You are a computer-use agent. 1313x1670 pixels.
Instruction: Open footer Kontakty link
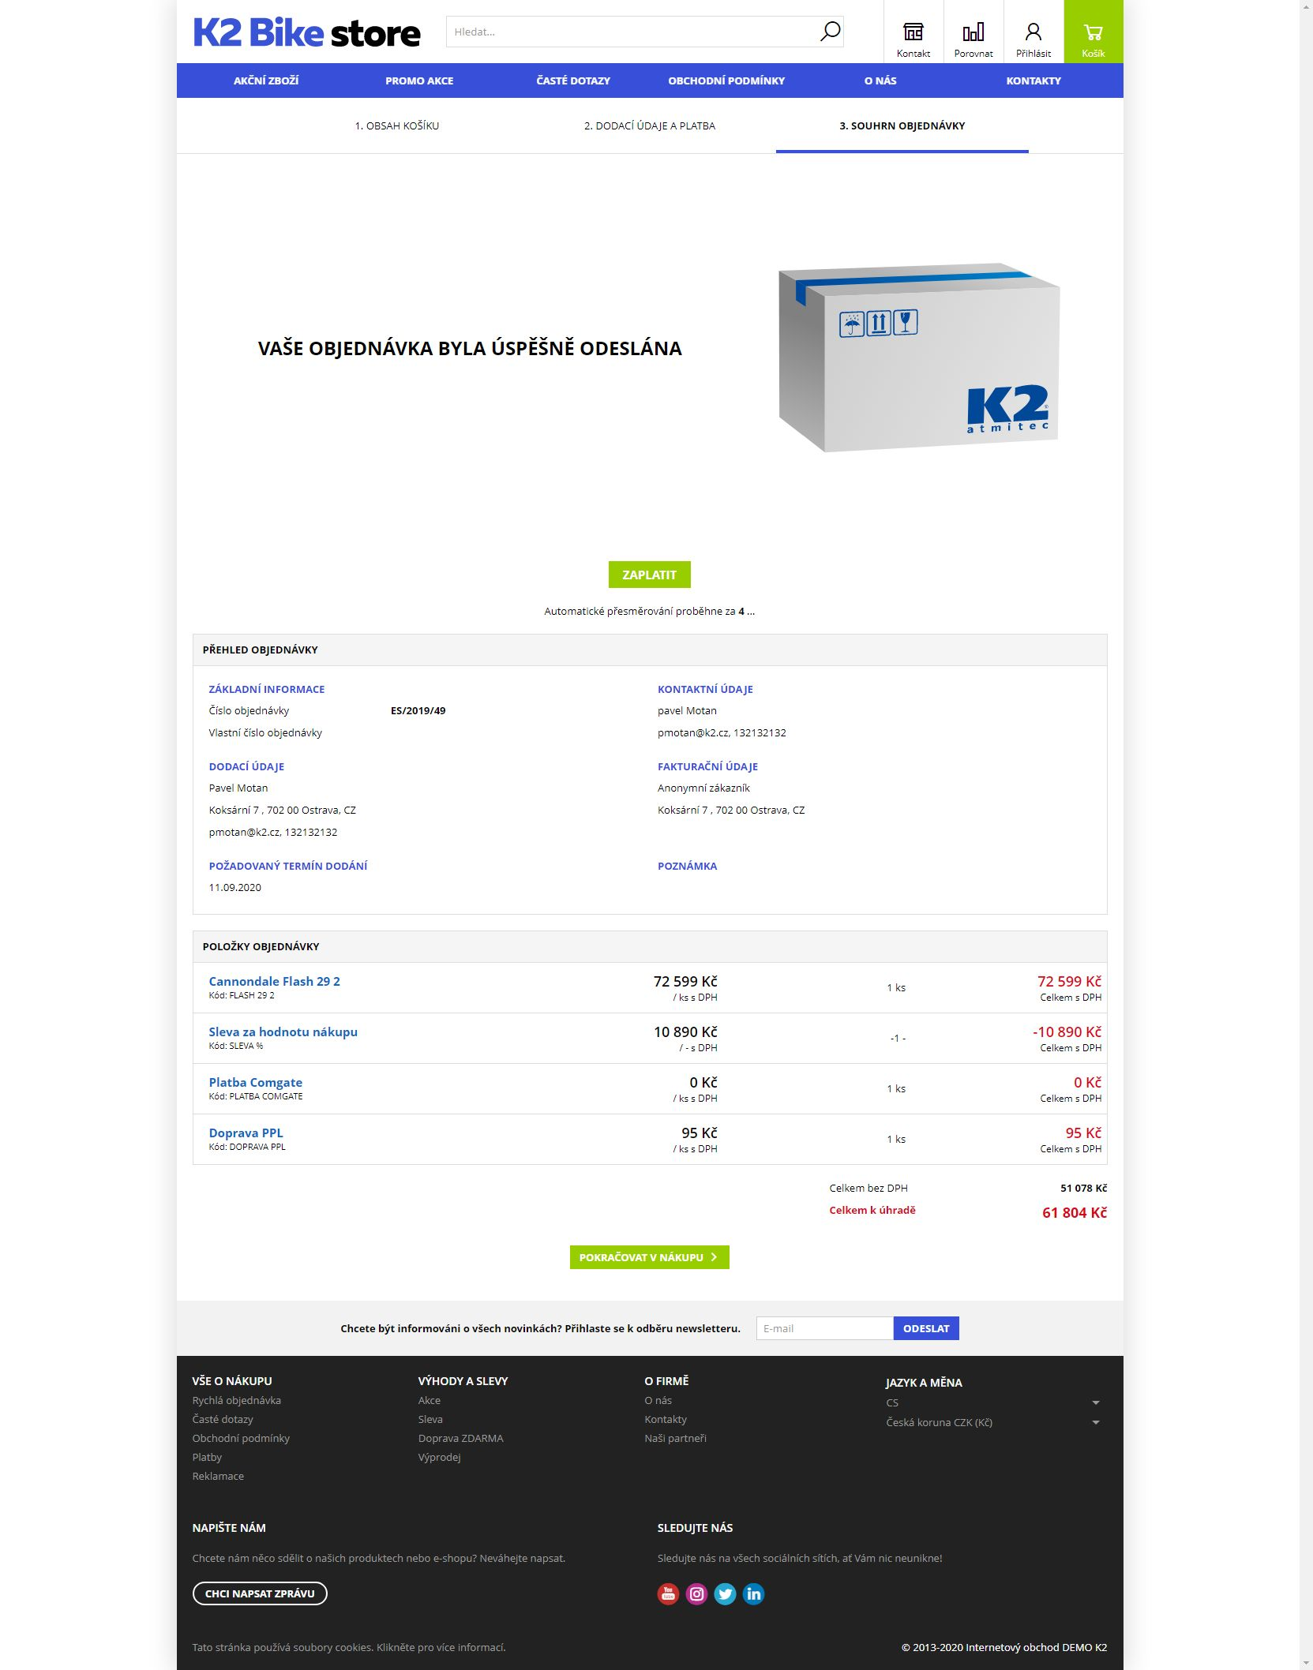666,1419
